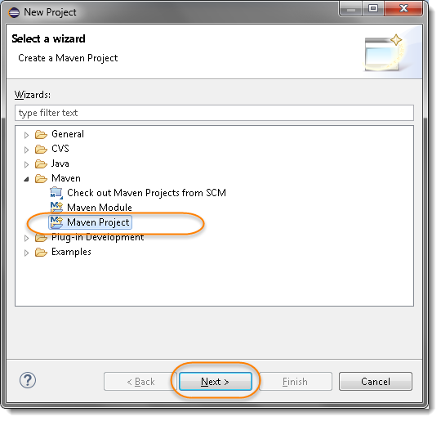This screenshot has height=421, width=441.
Task: Cancel the New Project dialog
Action: [x=376, y=382]
